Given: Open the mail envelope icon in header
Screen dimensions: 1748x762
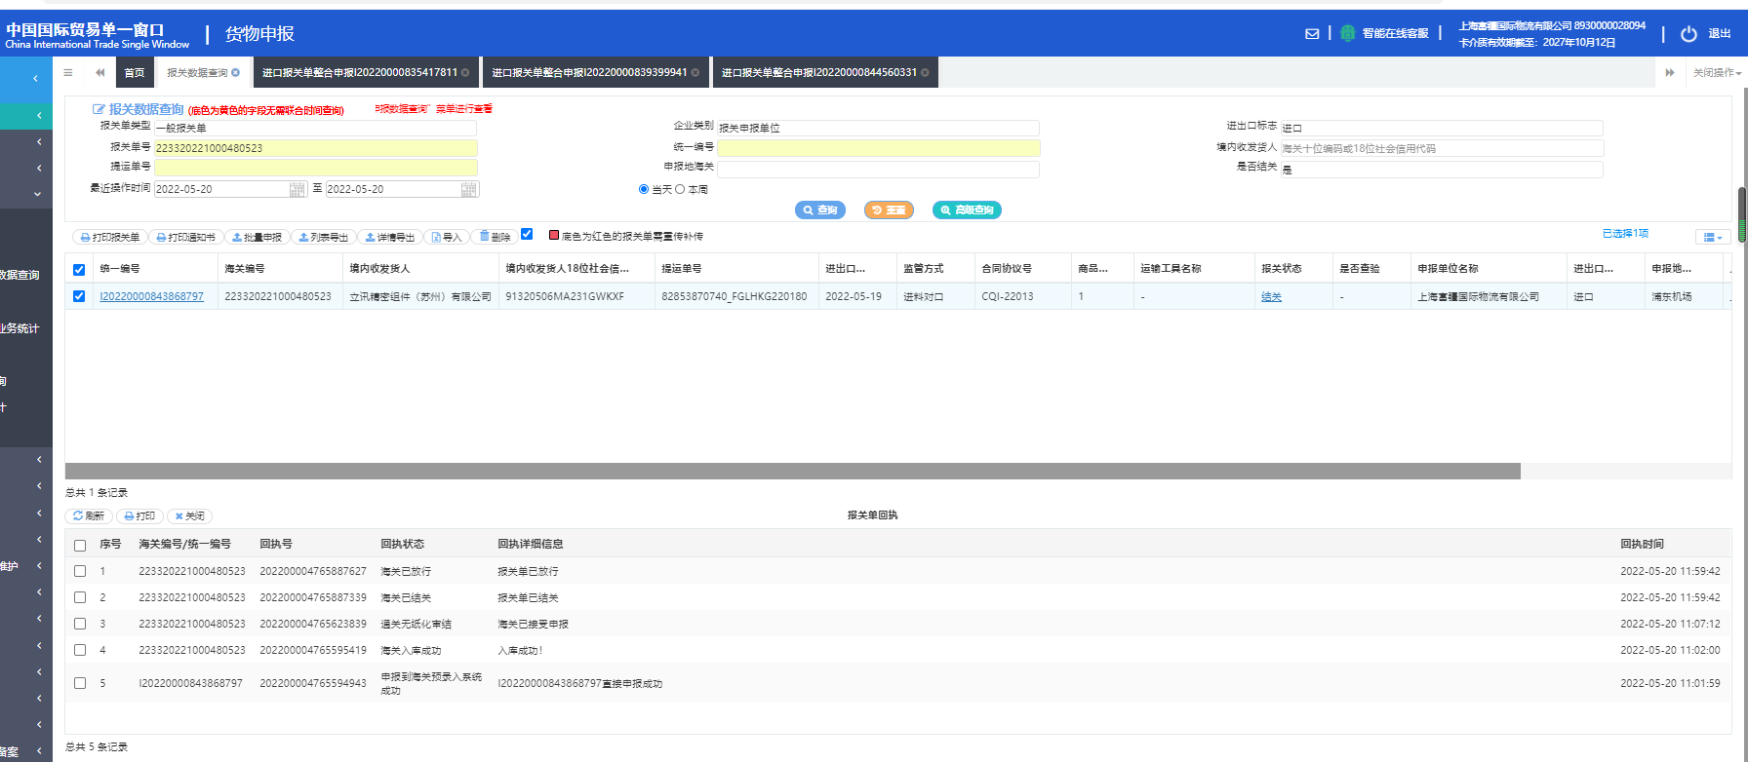Looking at the screenshot, I should [1312, 34].
